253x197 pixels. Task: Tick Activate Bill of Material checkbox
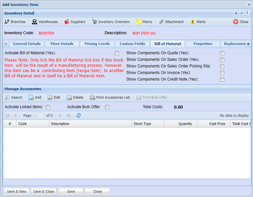coord(117,53)
